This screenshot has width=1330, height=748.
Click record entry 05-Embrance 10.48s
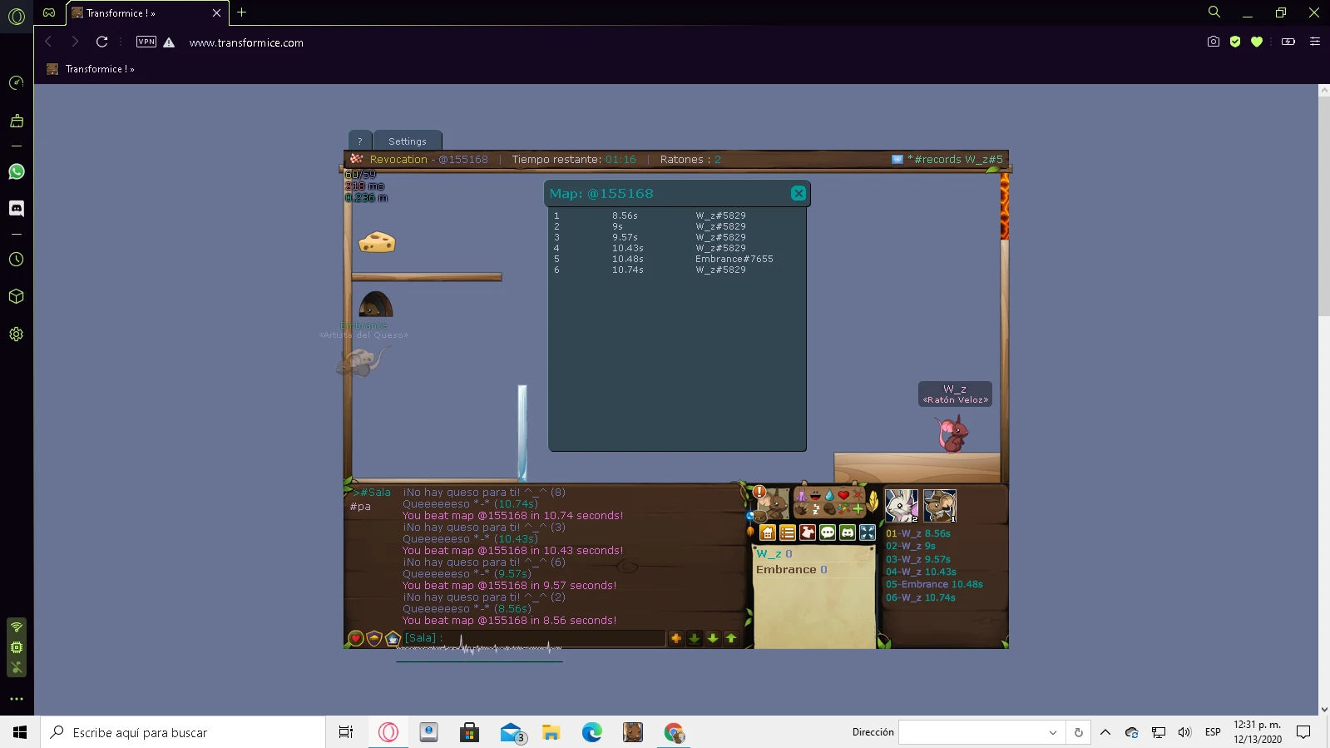click(934, 584)
